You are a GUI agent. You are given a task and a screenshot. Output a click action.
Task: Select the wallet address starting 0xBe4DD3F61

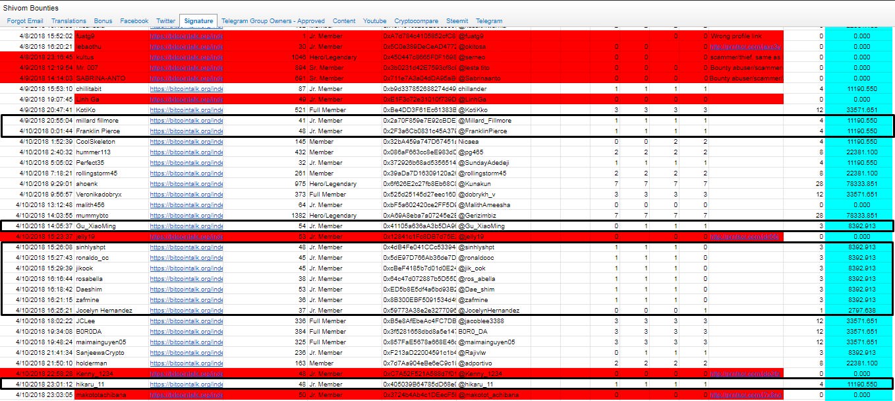(419, 109)
